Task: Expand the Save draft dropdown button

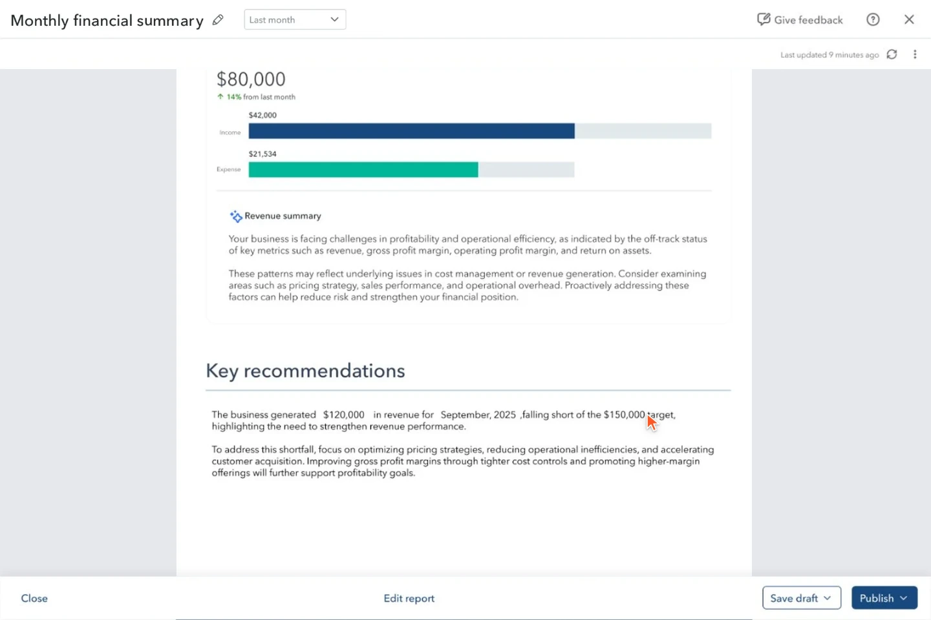Action: pyautogui.click(x=802, y=598)
